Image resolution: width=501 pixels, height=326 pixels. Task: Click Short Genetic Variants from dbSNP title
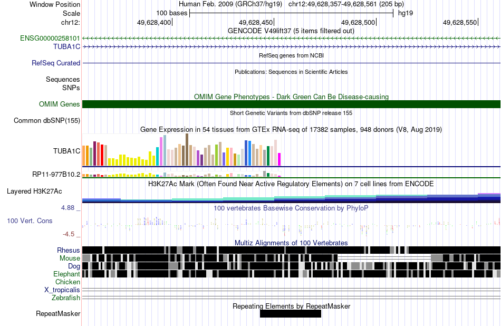click(291, 113)
